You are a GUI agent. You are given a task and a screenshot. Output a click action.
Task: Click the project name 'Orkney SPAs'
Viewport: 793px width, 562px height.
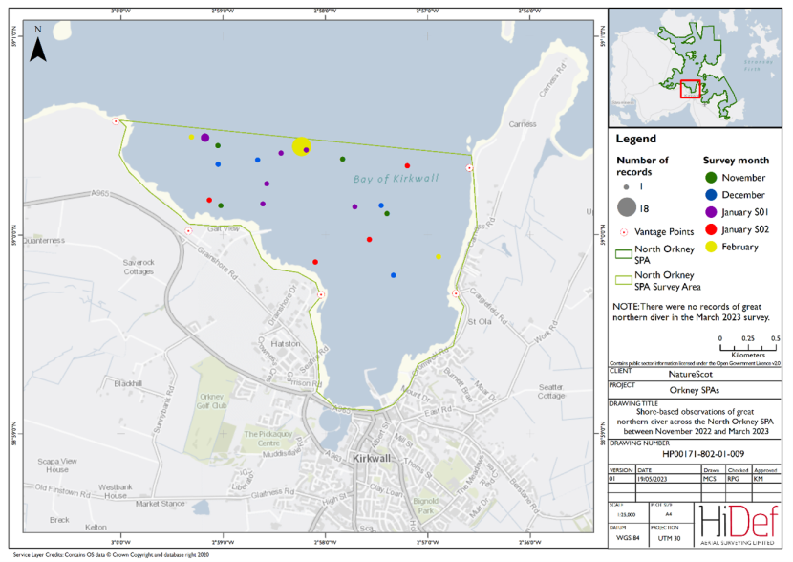tap(694, 390)
